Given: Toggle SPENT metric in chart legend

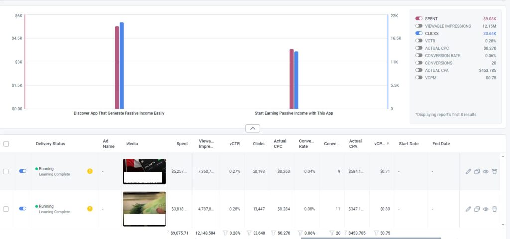Looking at the screenshot, I should 419,19.
